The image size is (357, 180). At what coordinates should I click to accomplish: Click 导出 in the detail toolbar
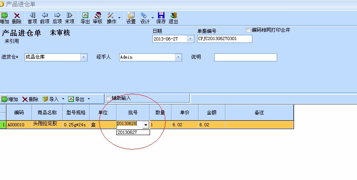pyautogui.click(x=77, y=99)
